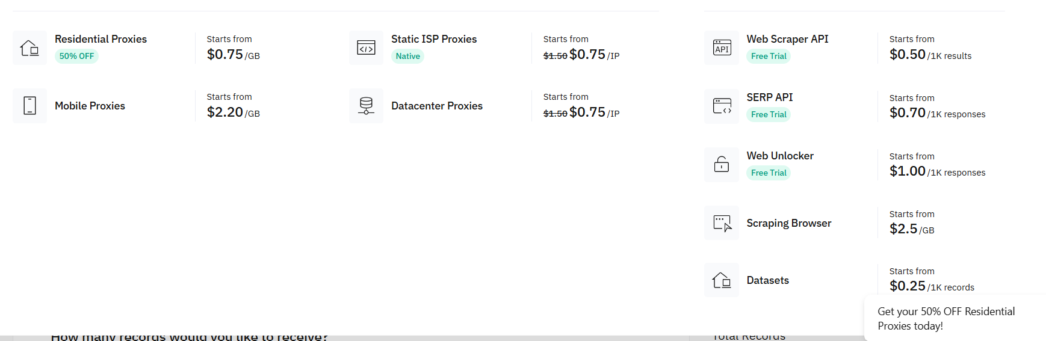
Task: Click the Web Unlocker padlock icon
Action: point(722,164)
